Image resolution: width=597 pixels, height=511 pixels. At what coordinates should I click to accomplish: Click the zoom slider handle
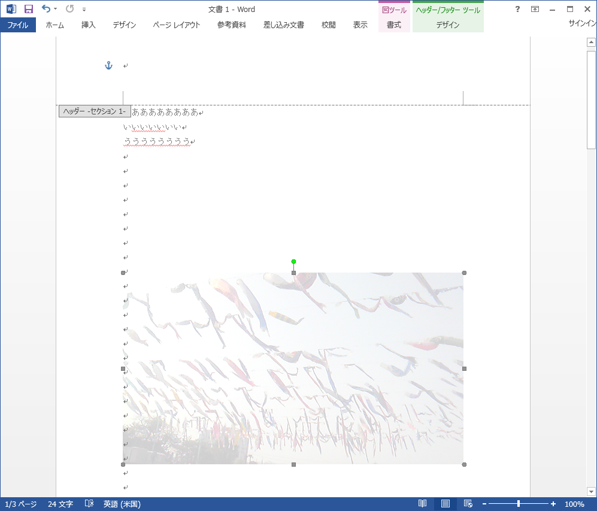(518, 504)
